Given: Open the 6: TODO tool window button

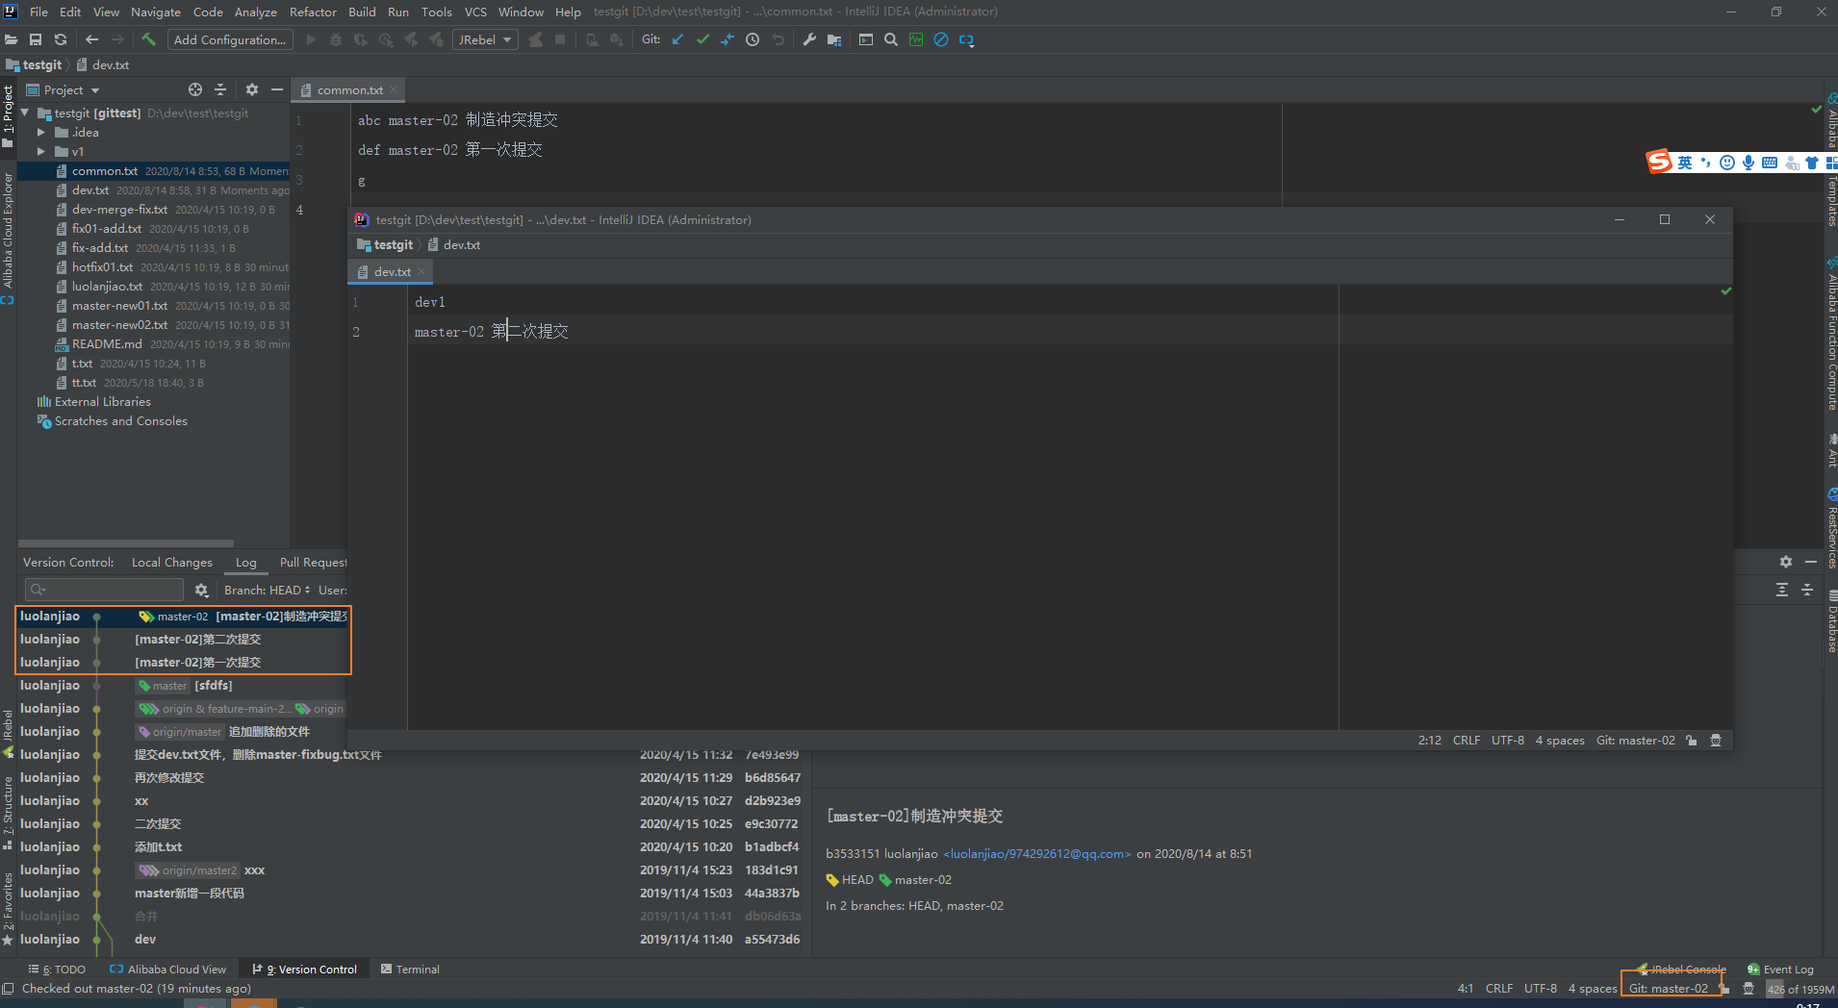Looking at the screenshot, I should (57, 970).
